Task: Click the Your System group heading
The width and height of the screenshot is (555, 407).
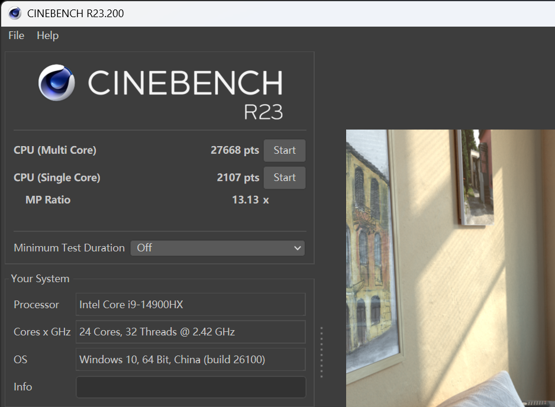Action: coord(40,279)
